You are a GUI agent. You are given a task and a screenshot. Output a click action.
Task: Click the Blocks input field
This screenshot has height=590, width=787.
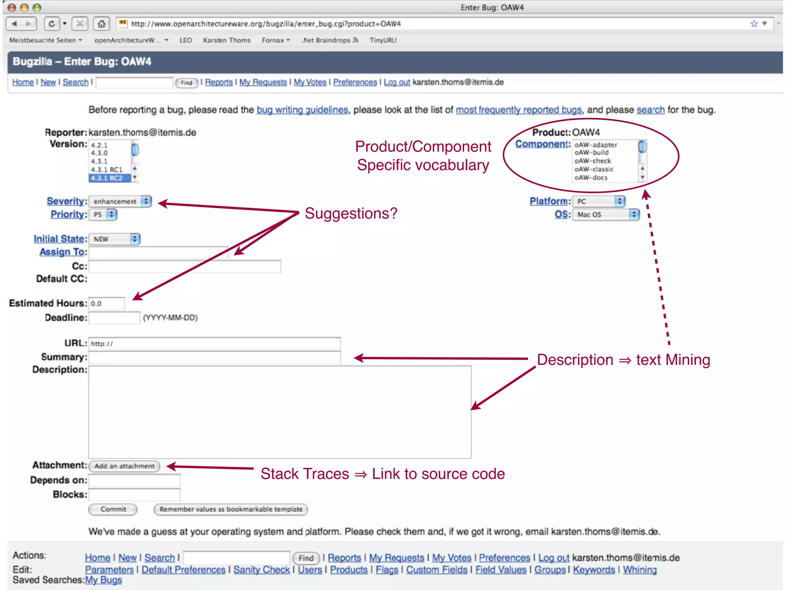click(x=134, y=494)
